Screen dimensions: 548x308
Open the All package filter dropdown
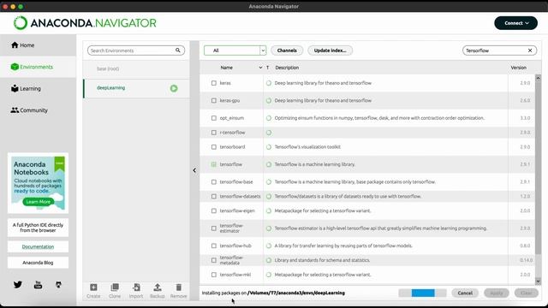tap(235, 50)
